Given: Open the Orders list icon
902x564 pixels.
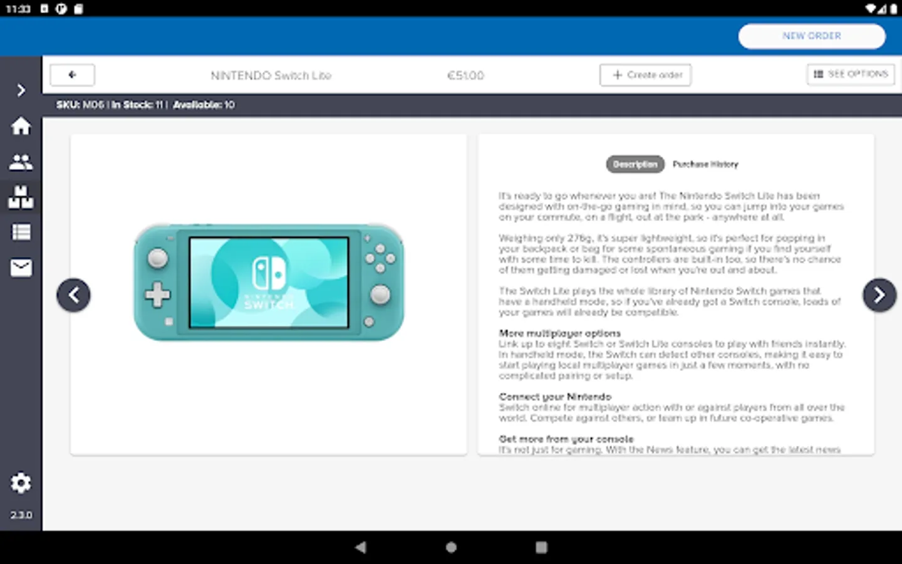Looking at the screenshot, I should pos(21,232).
